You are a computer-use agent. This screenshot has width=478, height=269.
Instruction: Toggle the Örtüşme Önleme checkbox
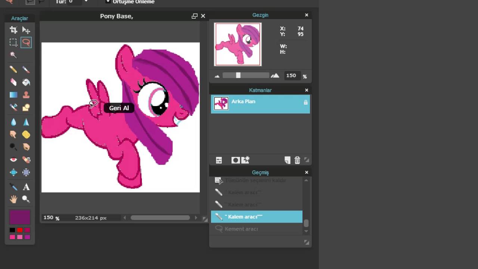[108, 1]
